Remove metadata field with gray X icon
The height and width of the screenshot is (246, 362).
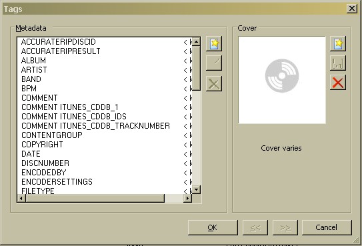pyautogui.click(x=214, y=83)
